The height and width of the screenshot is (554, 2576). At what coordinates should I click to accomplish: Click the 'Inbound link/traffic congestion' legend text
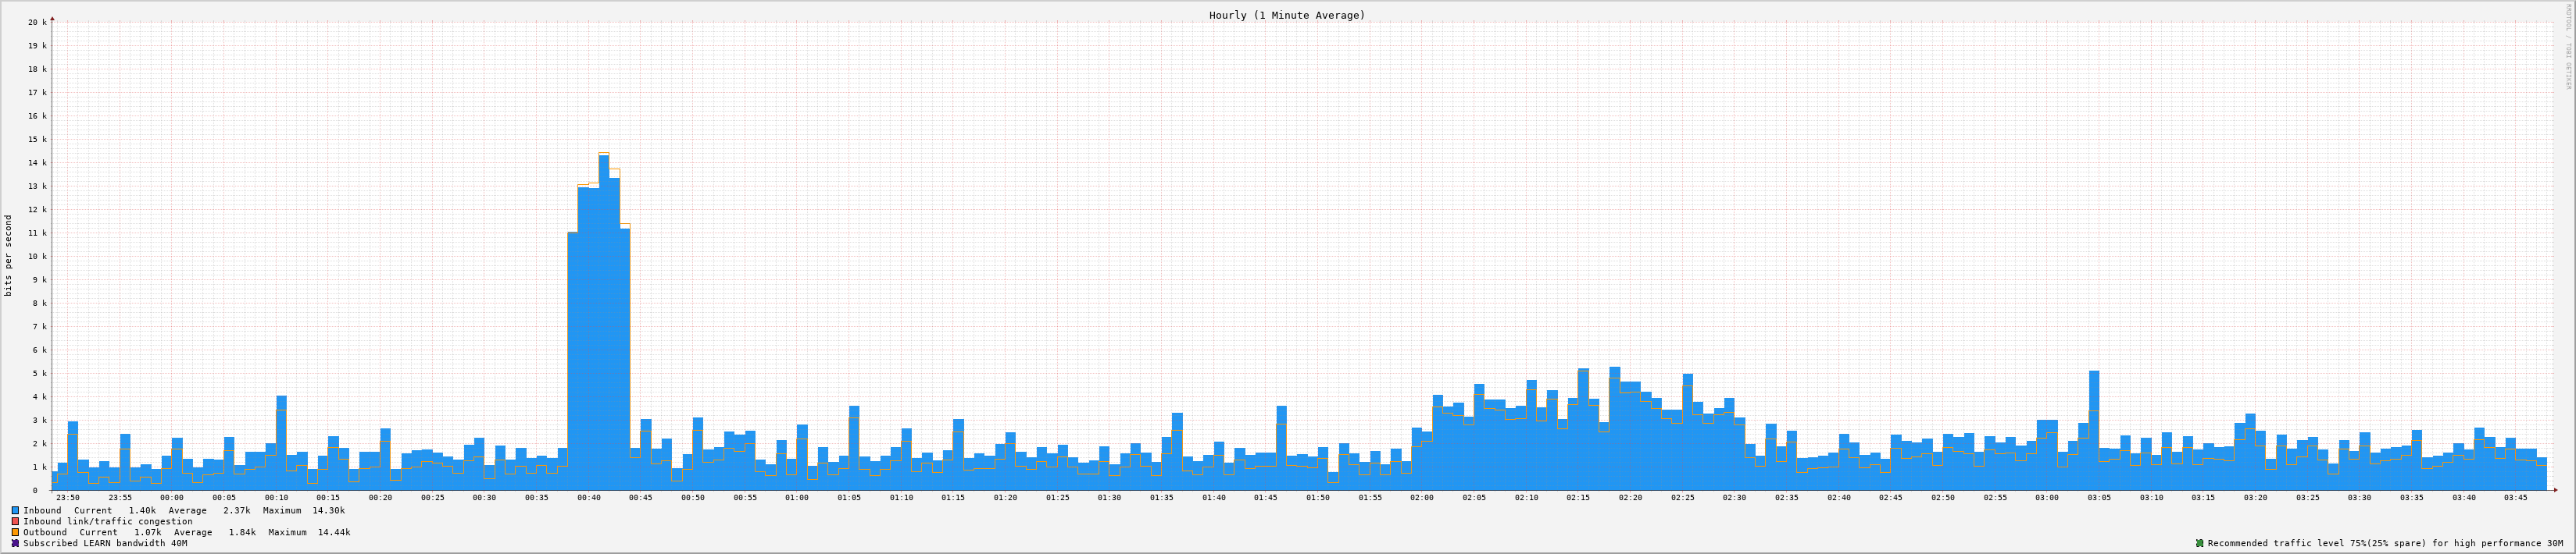pos(108,521)
